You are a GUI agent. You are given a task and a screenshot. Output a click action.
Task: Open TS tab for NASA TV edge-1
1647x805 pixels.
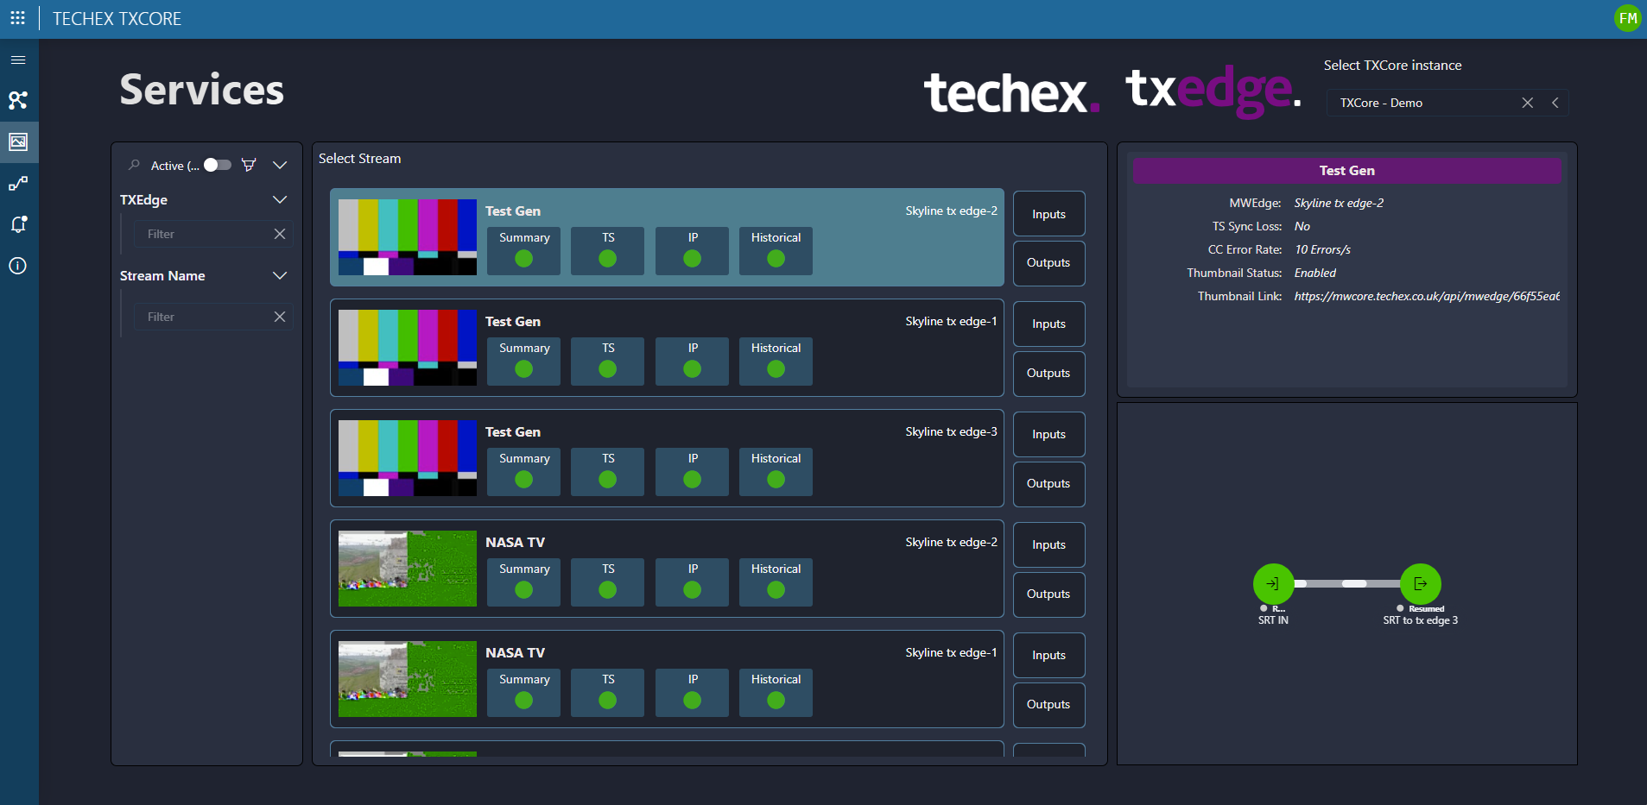608,692
